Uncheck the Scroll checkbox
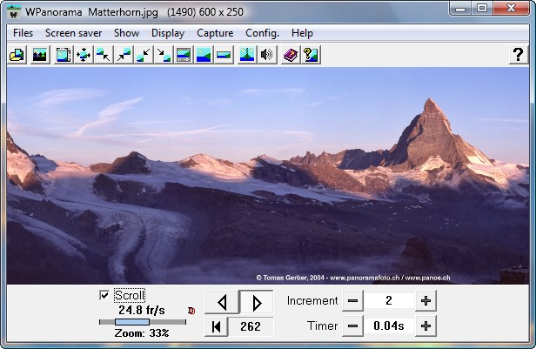536x349 pixels. tap(104, 295)
